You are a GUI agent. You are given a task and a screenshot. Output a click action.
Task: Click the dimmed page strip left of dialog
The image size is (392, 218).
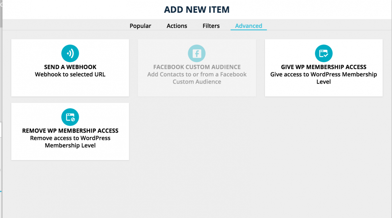pyautogui.click(x=1, y=109)
